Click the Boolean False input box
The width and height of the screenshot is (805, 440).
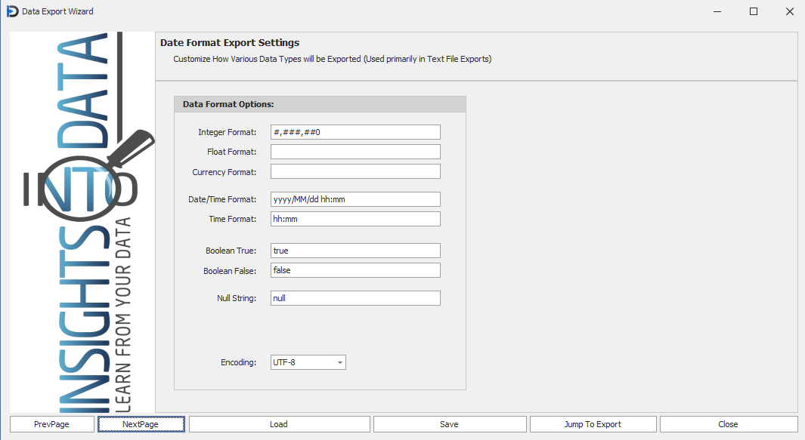point(355,270)
